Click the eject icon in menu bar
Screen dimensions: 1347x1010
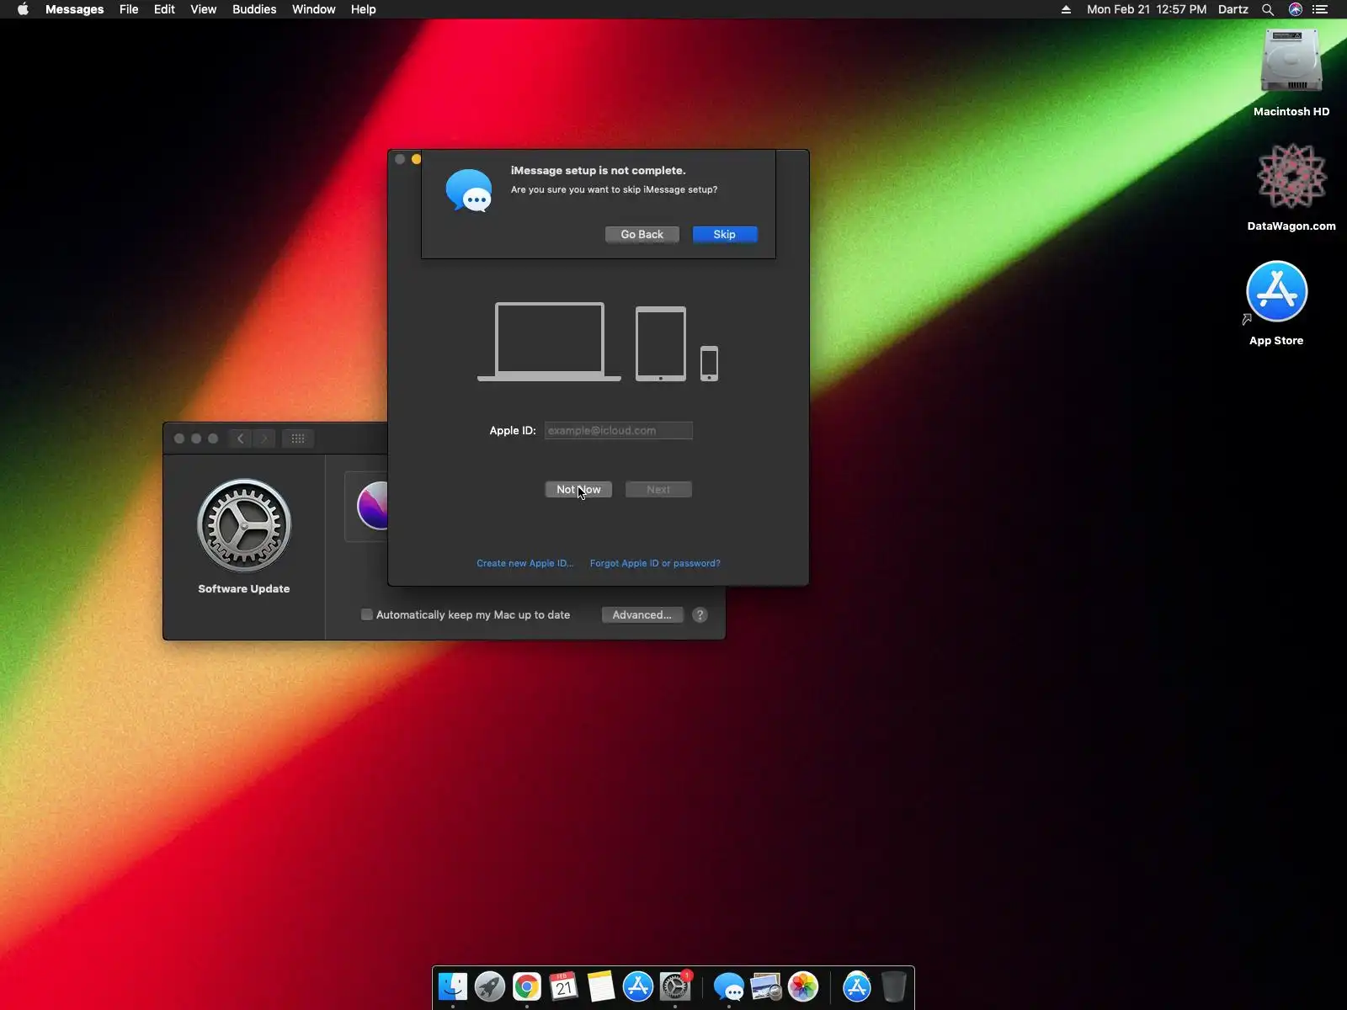[1066, 9]
